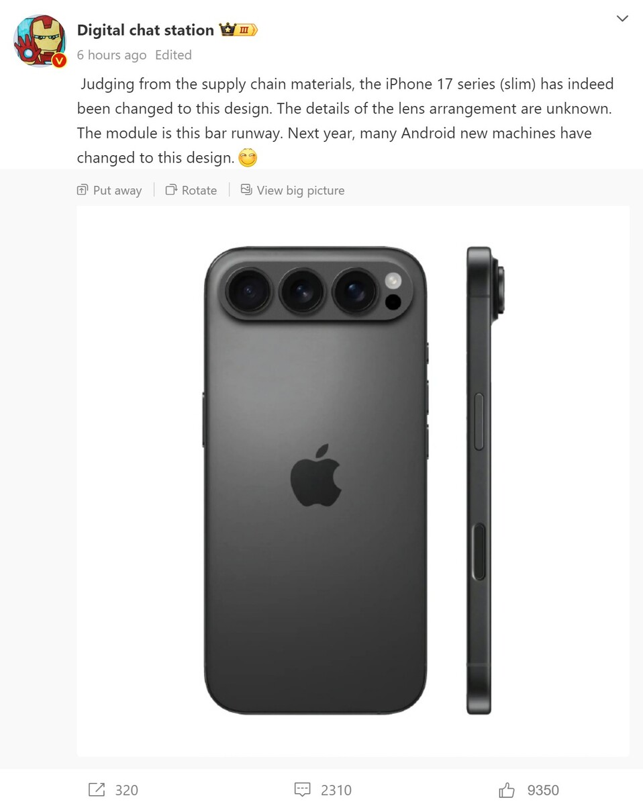Open the Iron Man profile avatar

pyautogui.click(x=40, y=40)
